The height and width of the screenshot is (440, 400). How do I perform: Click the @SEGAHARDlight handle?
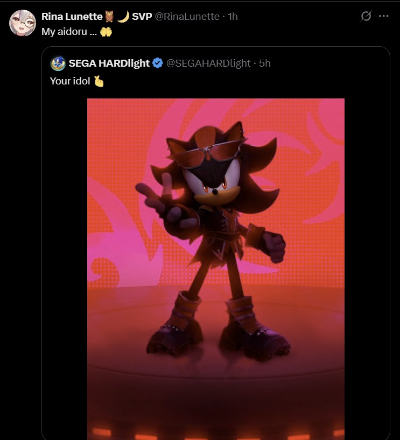click(208, 63)
